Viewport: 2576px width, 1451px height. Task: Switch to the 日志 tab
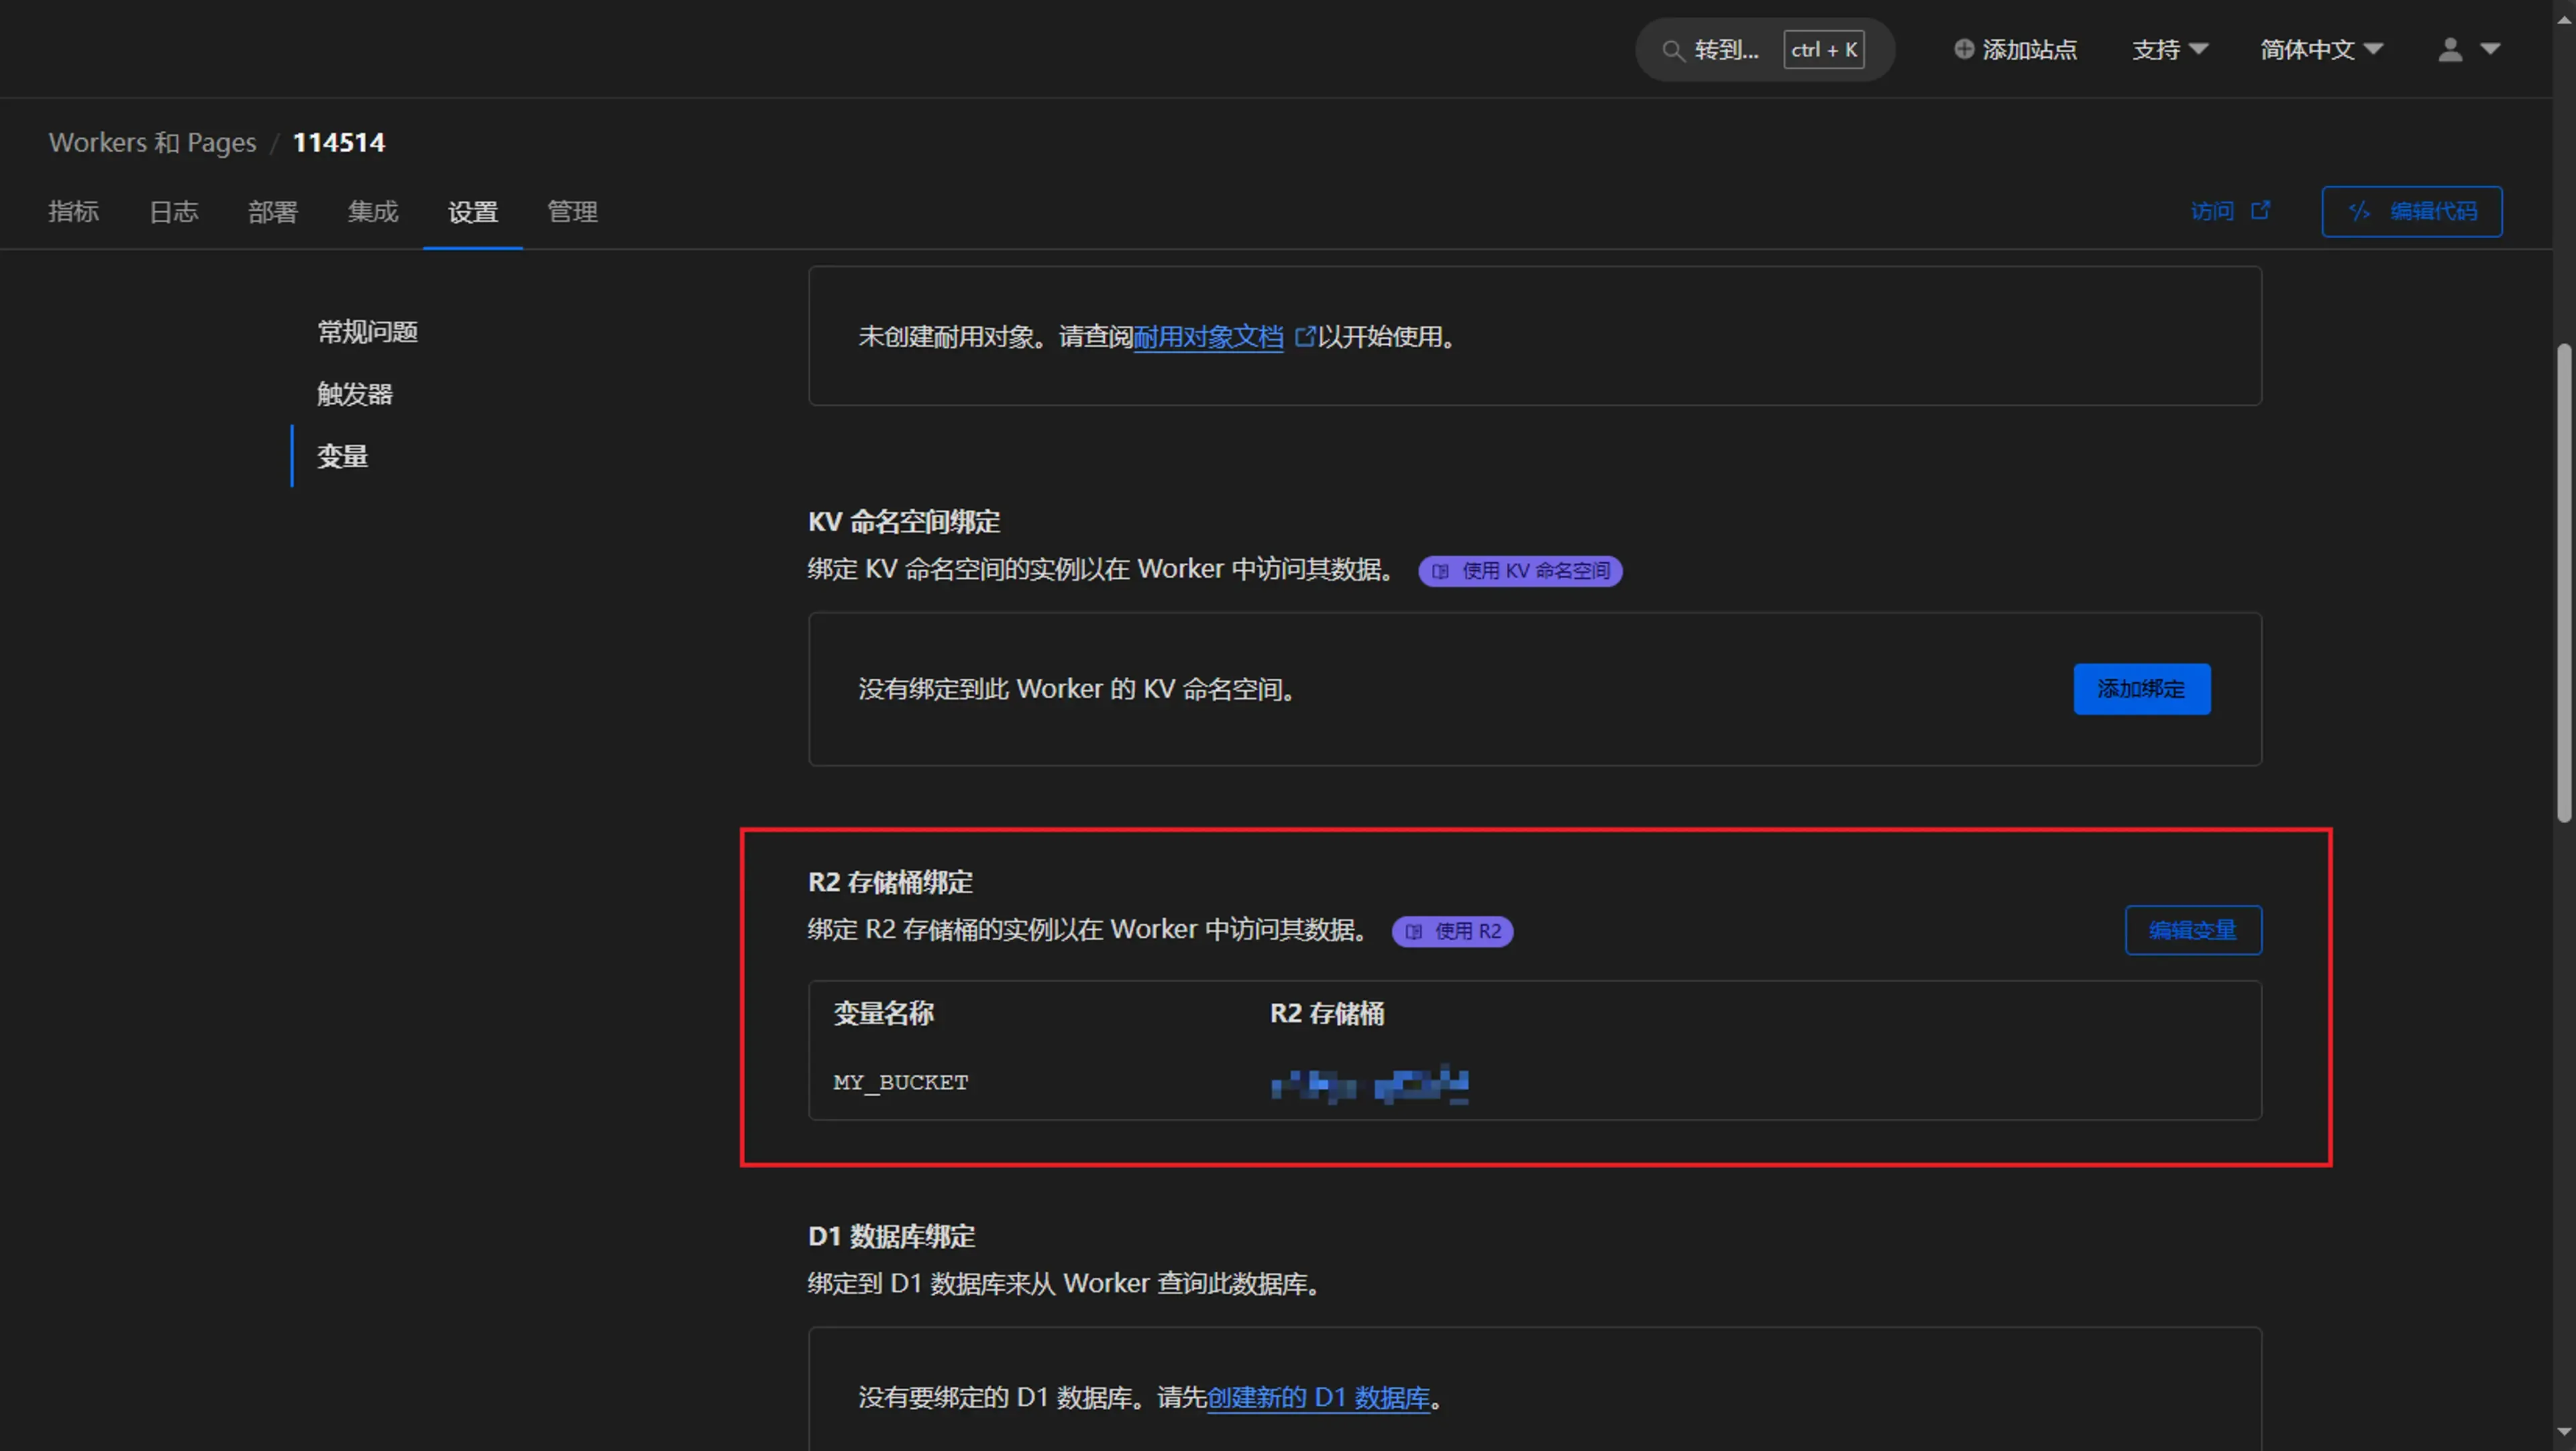click(x=173, y=211)
